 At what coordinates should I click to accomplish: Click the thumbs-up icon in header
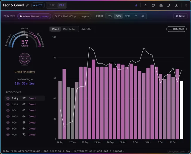pos(136,5)
